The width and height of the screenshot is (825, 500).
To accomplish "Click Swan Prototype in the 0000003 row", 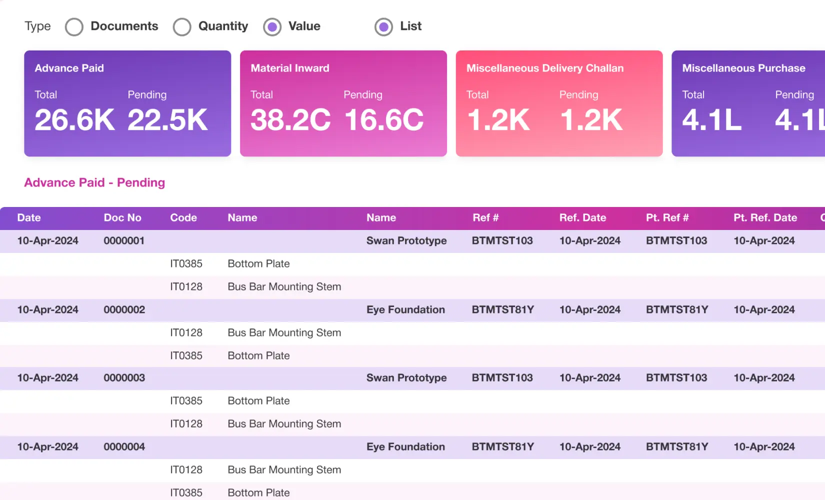I will (x=406, y=378).
